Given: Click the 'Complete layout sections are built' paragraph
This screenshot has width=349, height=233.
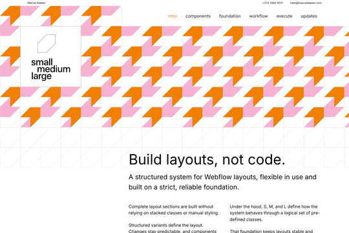Looking at the screenshot, I should 174,210.
